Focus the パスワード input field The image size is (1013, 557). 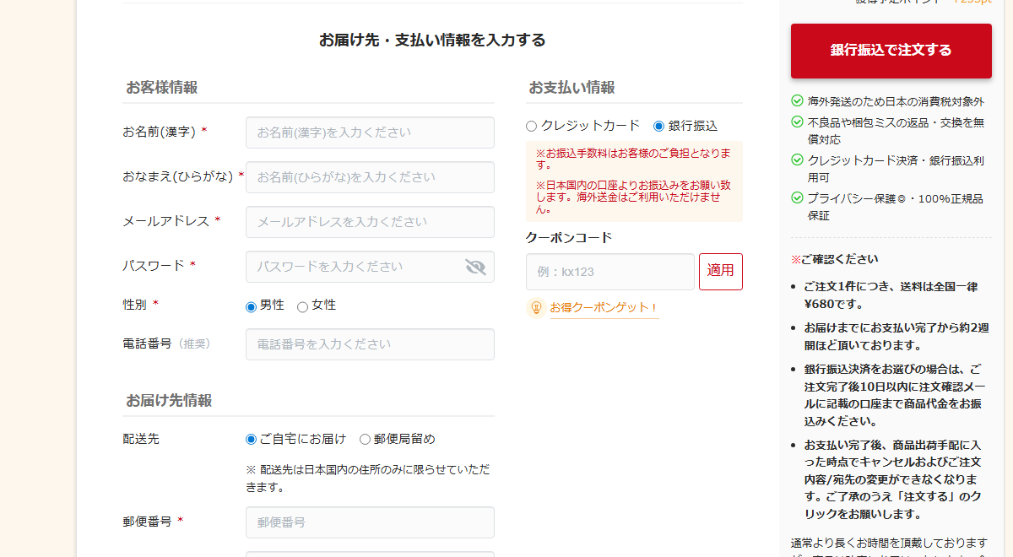(370, 267)
